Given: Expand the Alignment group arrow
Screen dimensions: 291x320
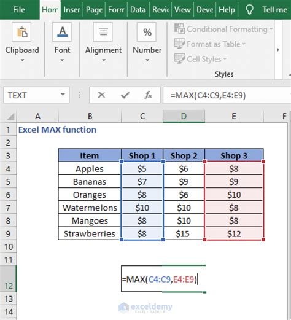Looking at the screenshot, I should tap(104, 60).
